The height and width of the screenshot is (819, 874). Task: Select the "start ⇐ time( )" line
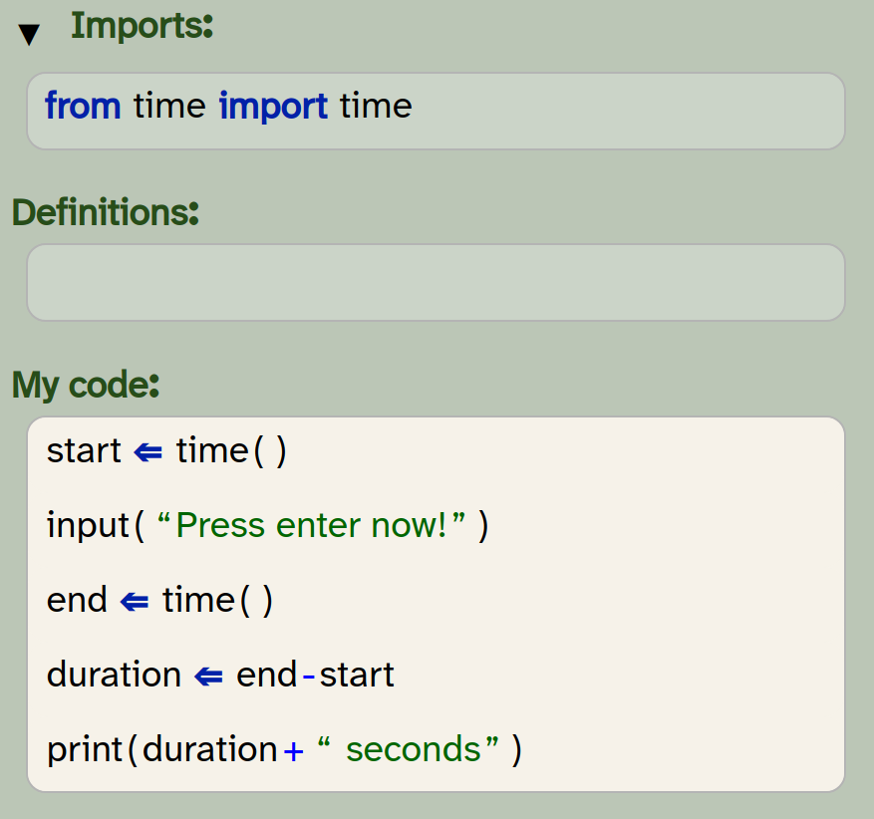click(x=166, y=450)
